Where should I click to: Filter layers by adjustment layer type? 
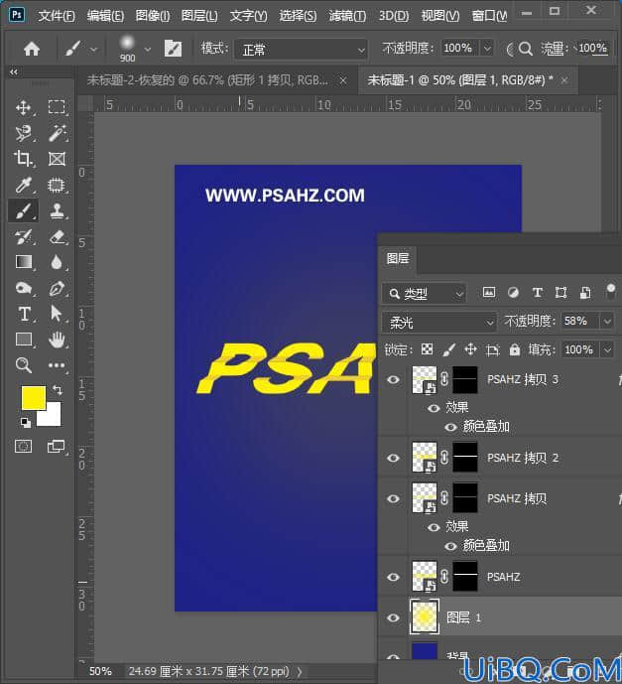pos(513,292)
